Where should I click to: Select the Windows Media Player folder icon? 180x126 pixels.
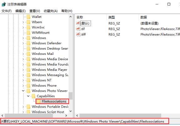(28, 70)
